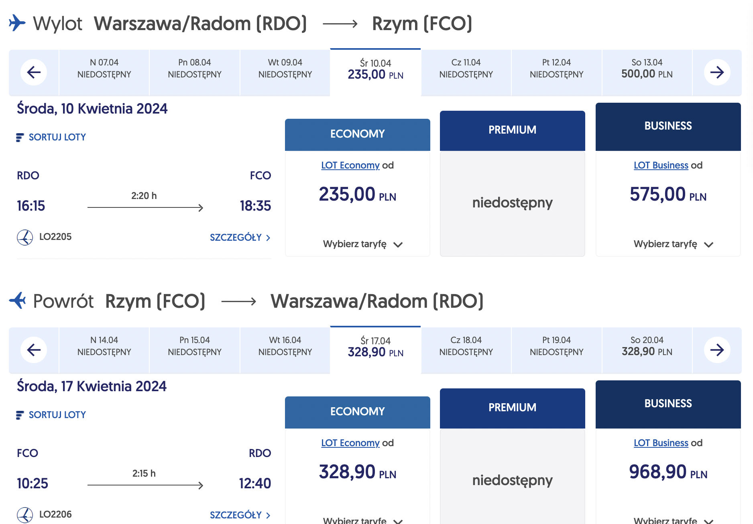
Task: Click next dates arrow for outbound flight
Action: tap(717, 72)
